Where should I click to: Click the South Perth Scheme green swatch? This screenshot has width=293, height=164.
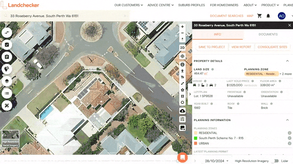[195, 138]
